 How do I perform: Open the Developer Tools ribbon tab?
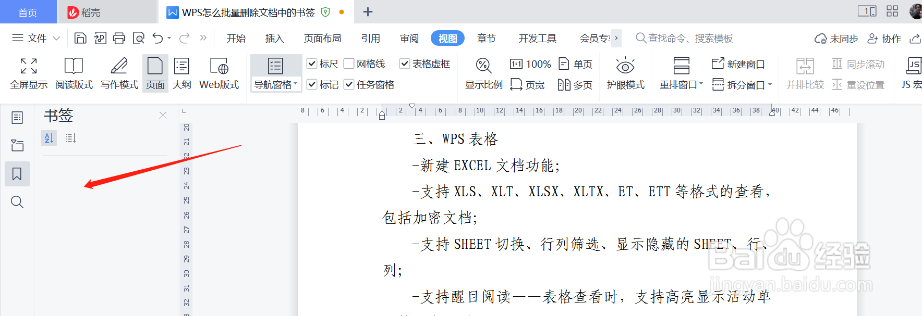click(537, 38)
